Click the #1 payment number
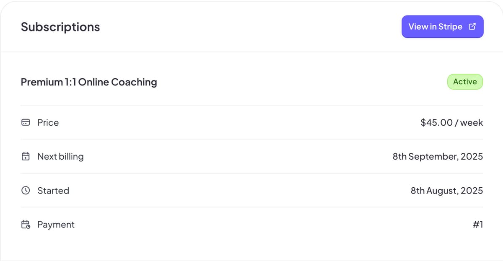Image resolution: width=503 pixels, height=261 pixels. [x=478, y=225]
